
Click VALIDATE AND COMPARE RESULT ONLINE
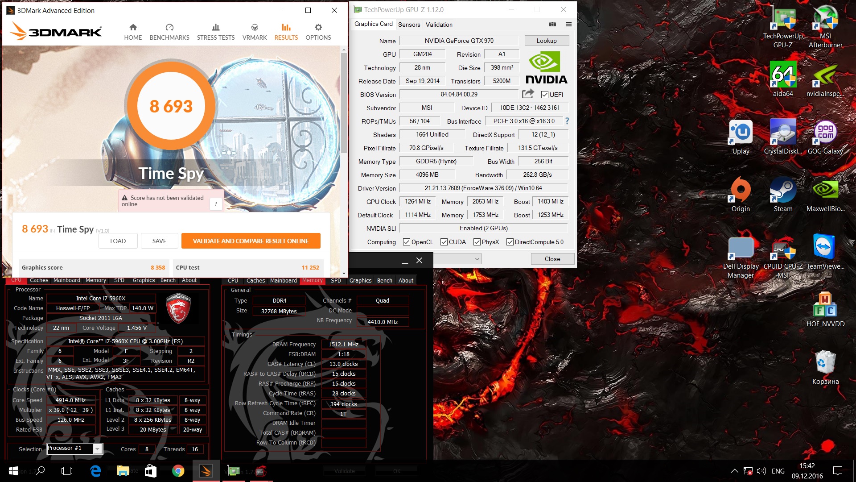coord(251,241)
